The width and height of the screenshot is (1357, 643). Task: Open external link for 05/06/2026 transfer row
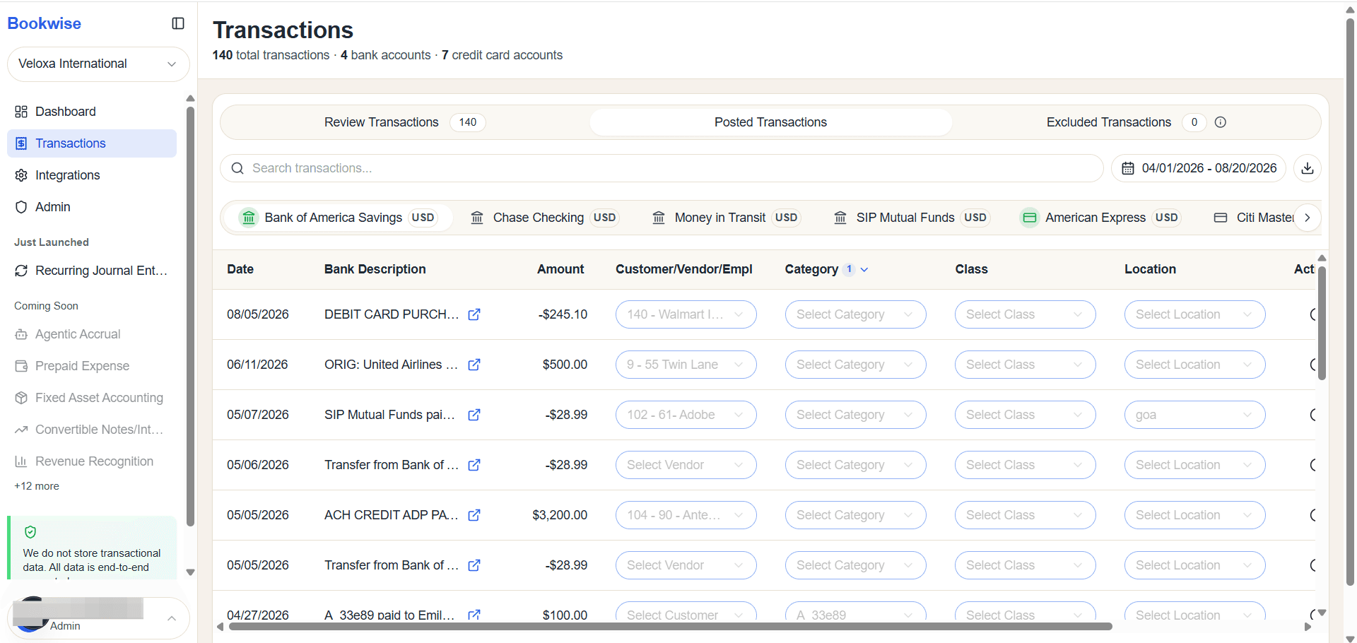click(x=474, y=465)
